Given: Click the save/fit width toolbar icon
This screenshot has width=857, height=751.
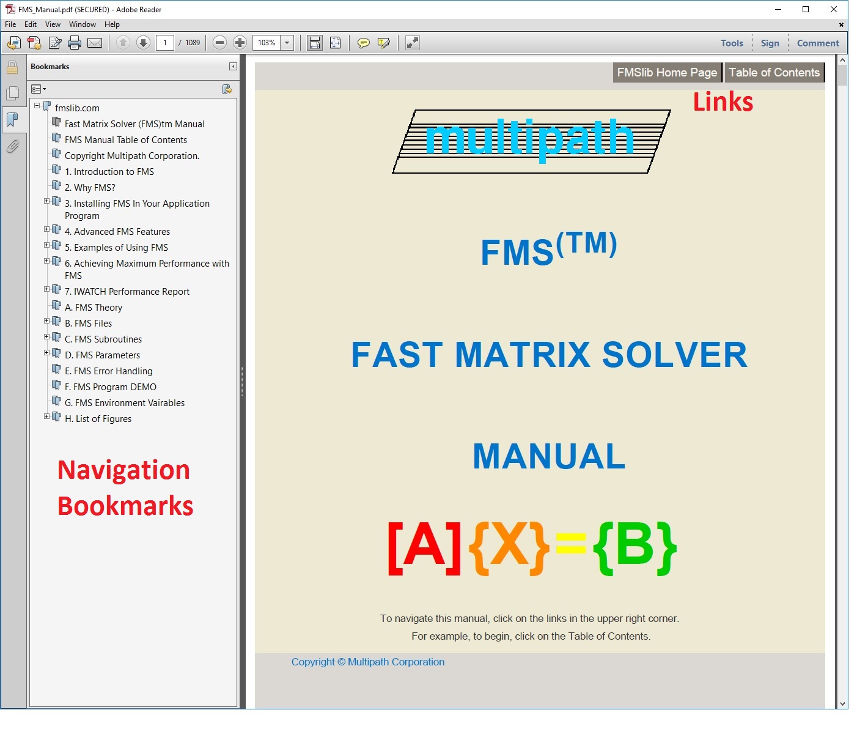Looking at the screenshot, I should (314, 43).
